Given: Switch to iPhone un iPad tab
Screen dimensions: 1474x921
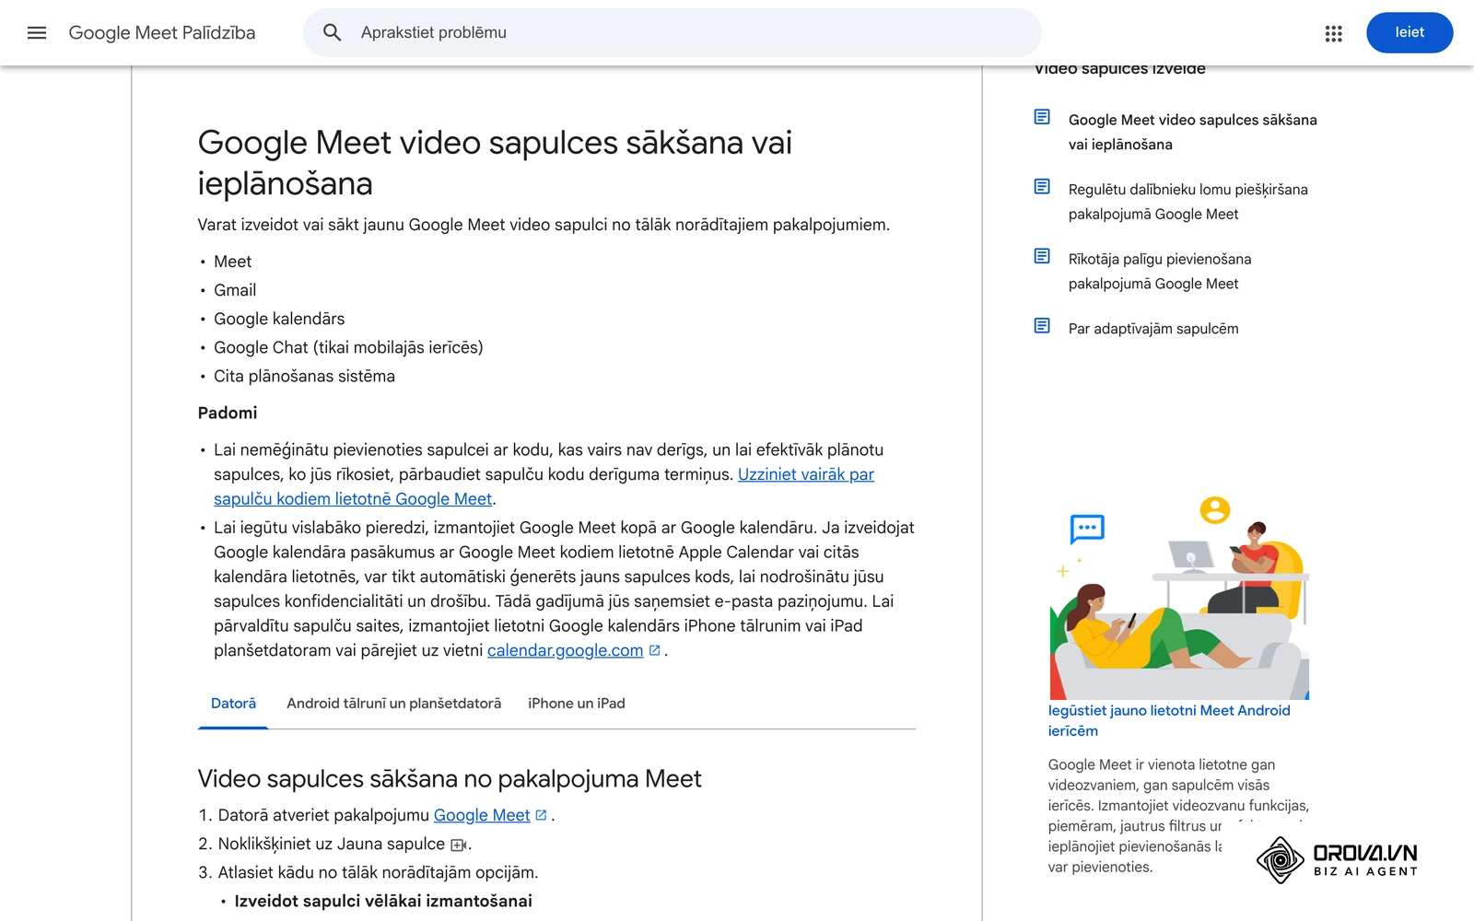Looking at the screenshot, I should tap(577, 704).
